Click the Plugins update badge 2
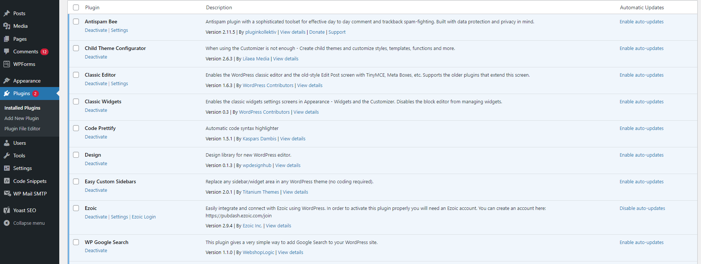 pos(35,94)
